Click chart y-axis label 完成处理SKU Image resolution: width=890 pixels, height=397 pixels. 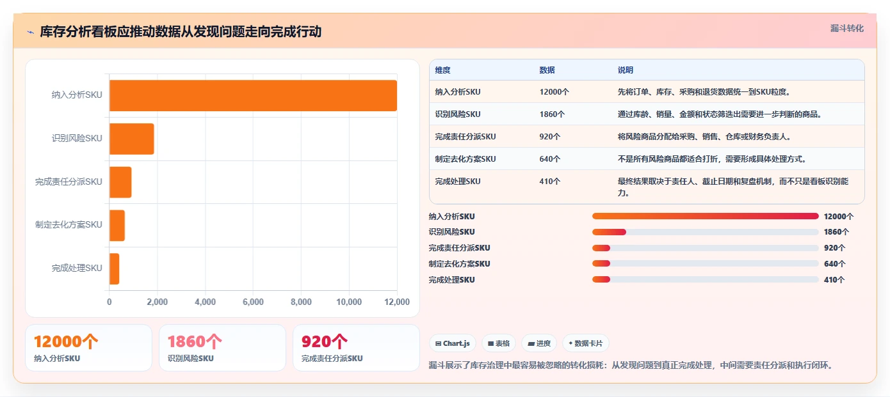pyautogui.click(x=77, y=268)
